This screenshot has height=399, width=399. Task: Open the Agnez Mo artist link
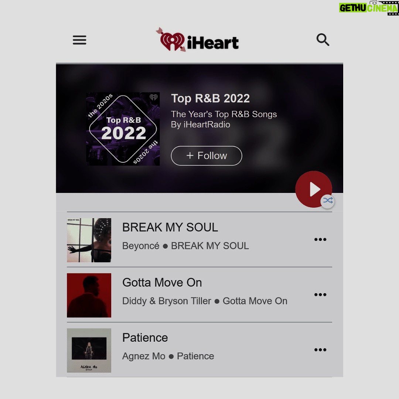144,356
